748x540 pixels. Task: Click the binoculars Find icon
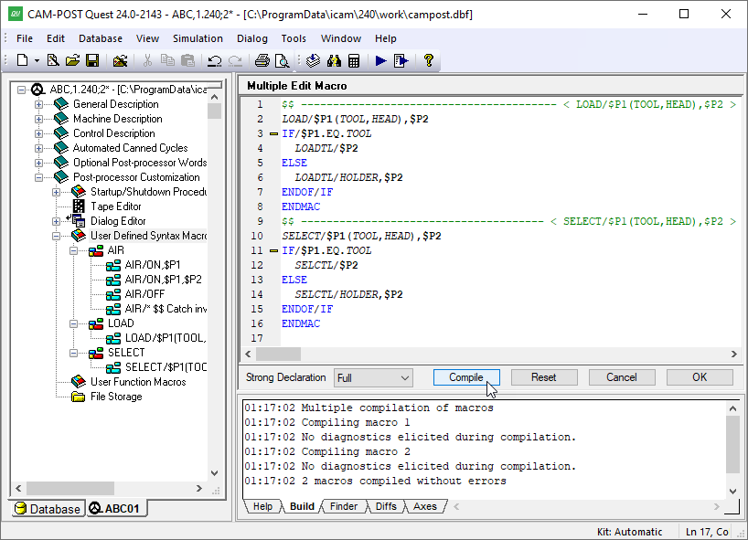[x=334, y=60]
